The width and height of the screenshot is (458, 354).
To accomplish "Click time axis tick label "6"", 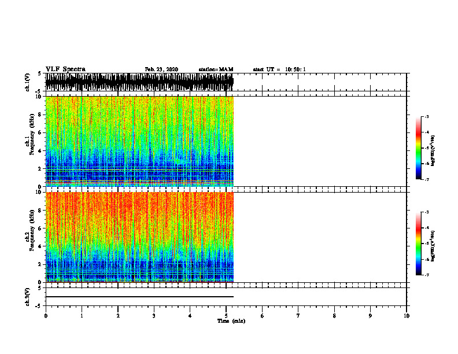I will point(263,316).
